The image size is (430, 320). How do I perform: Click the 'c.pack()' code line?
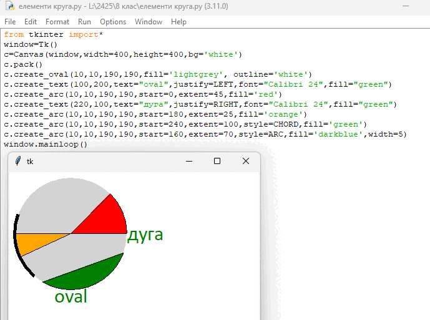click(x=23, y=64)
